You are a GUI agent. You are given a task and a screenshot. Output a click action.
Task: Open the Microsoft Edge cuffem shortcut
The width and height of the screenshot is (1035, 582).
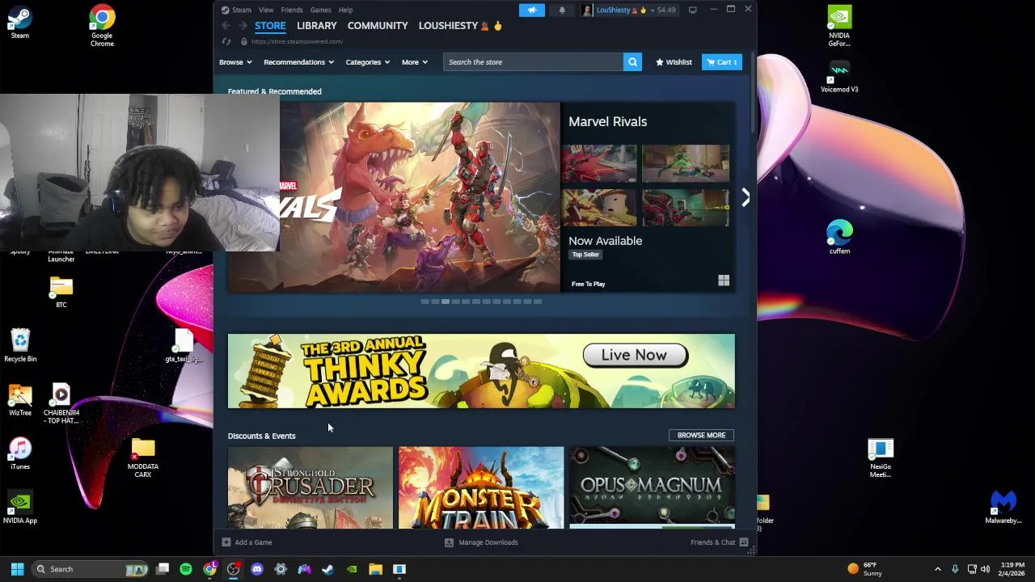pyautogui.click(x=839, y=238)
